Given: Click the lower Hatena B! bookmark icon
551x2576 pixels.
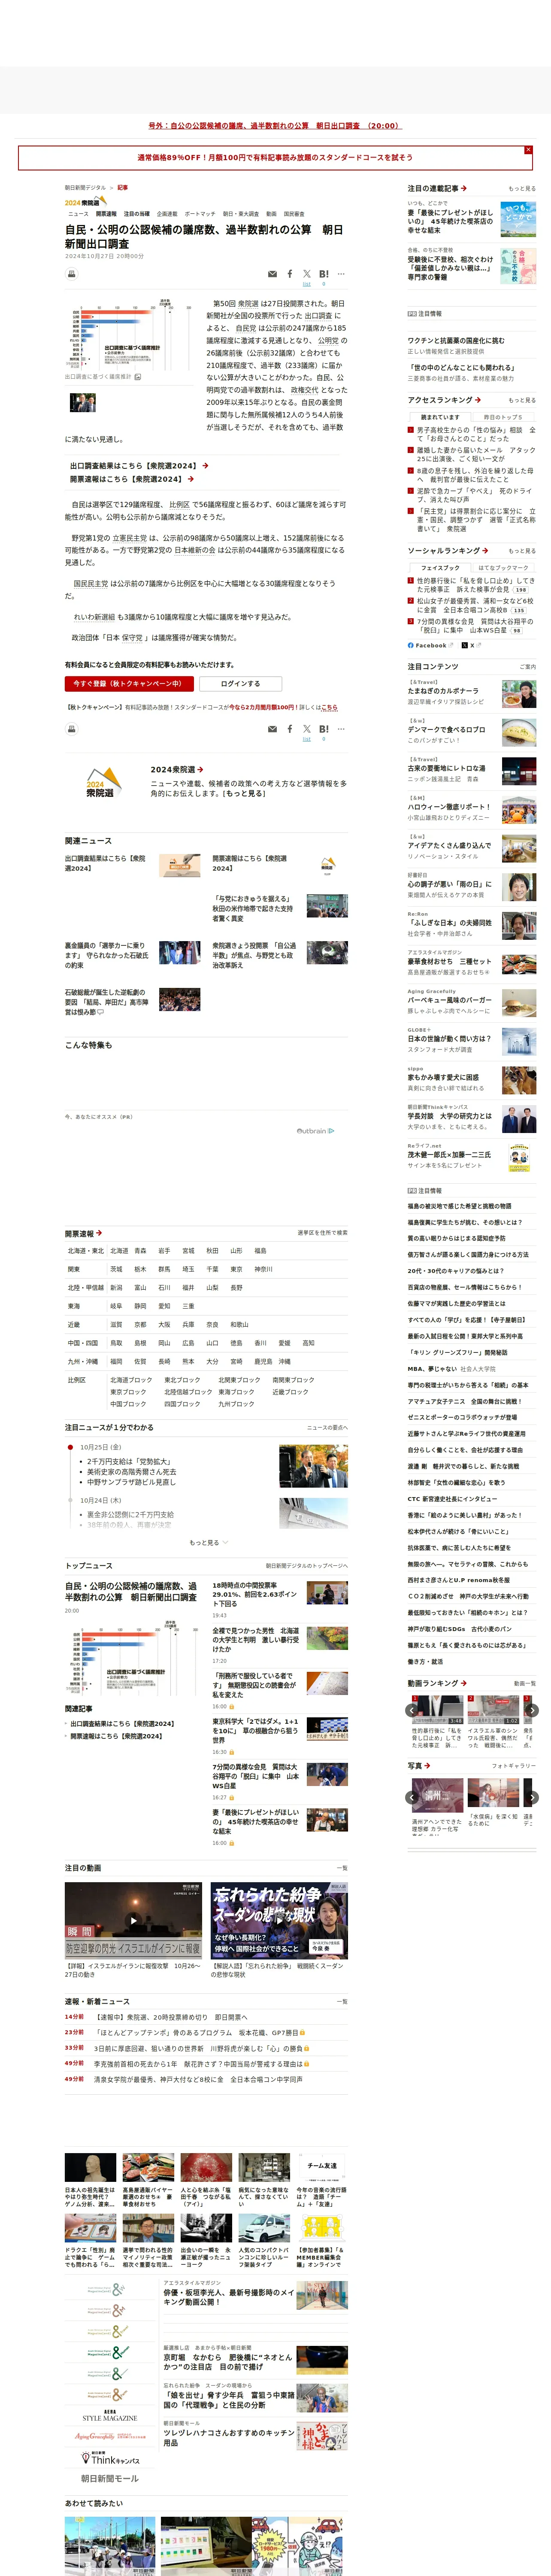Looking at the screenshot, I should (x=324, y=729).
